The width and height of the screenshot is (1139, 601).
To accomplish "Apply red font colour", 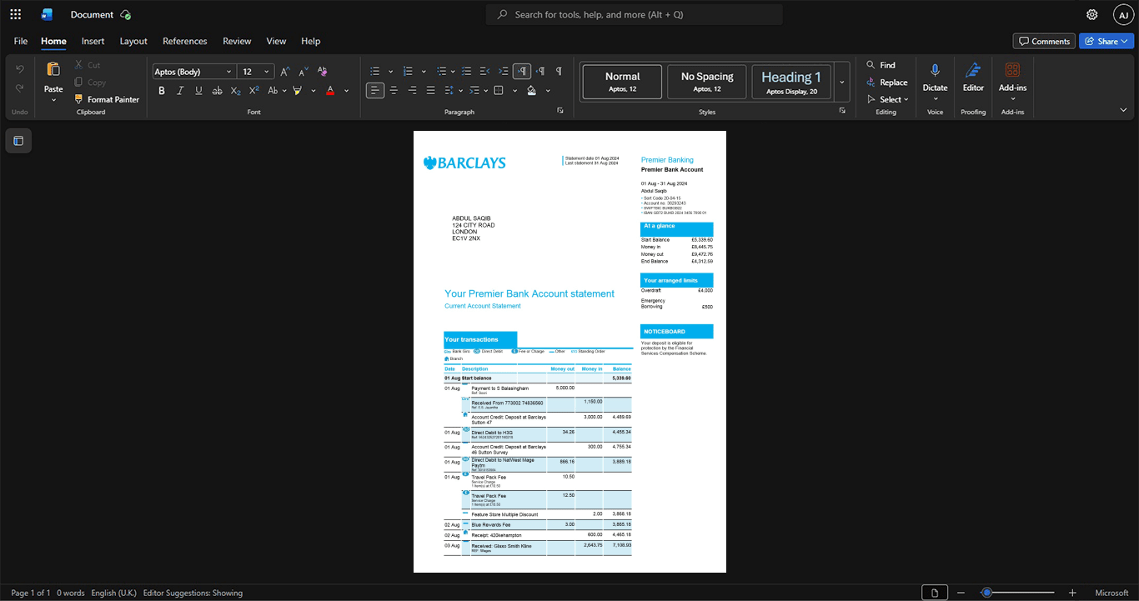I will point(330,90).
